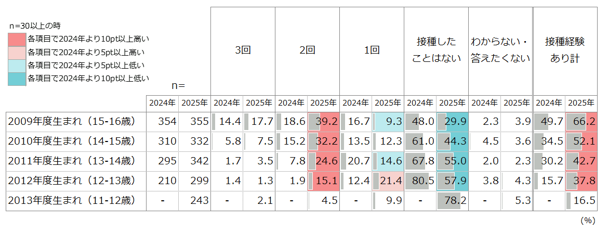This screenshot has width=608, height=232.
Task: Click the light blue '5pt以上低い' legend swatch
Action: coord(17,65)
